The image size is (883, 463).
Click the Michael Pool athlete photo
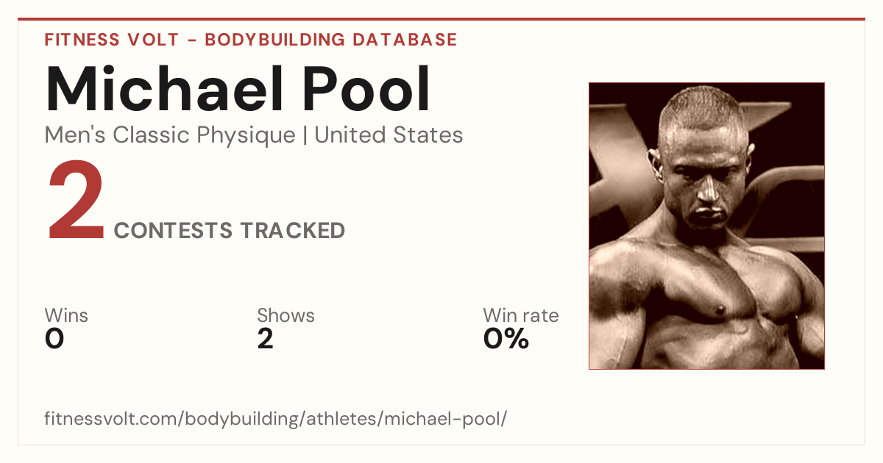706,226
